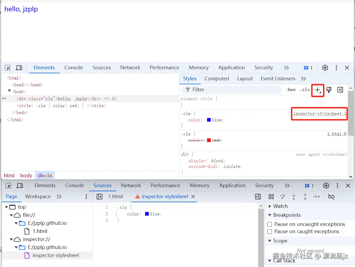Screen dimensions: 355x267
Task: Switch to the 1.html editor tab
Action: (116, 197)
